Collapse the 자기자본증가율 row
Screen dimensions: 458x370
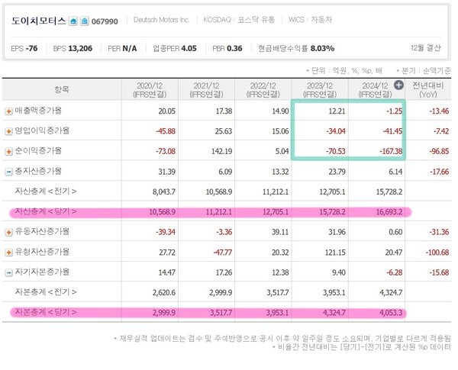point(8,272)
